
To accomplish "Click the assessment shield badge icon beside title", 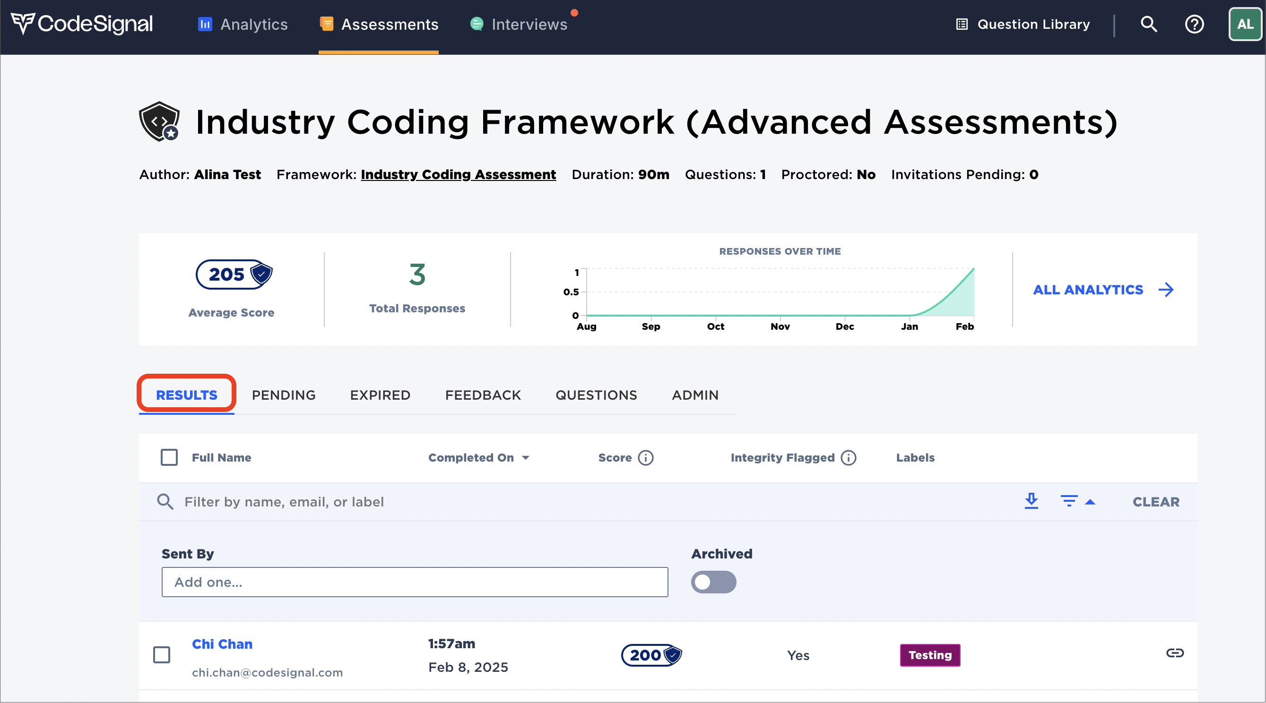I will pos(159,121).
